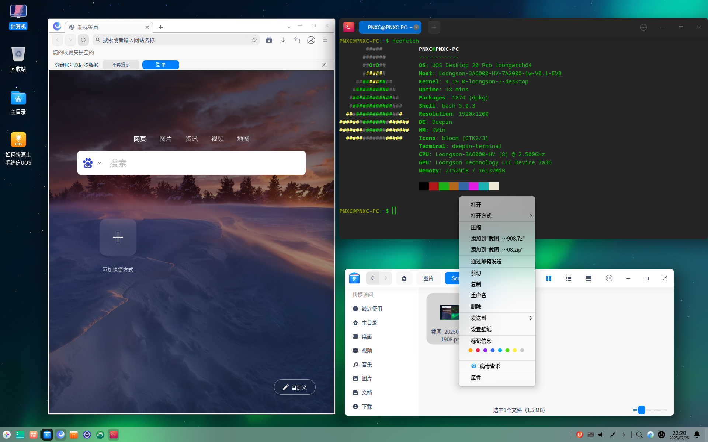Click the file manager home icon

pos(404,278)
